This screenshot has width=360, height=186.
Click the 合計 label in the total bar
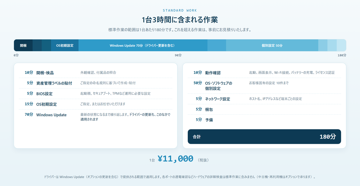coord(197,137)
